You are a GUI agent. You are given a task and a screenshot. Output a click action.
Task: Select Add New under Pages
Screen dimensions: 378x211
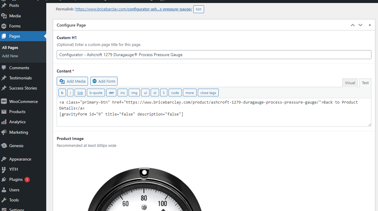coord(10,56)
